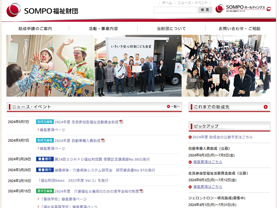Click red arrow bullet under 住民参加型福祉活動資金助成（公募）
The width and height of the screenshot is (277, 208).
click(x=190, y=187)
